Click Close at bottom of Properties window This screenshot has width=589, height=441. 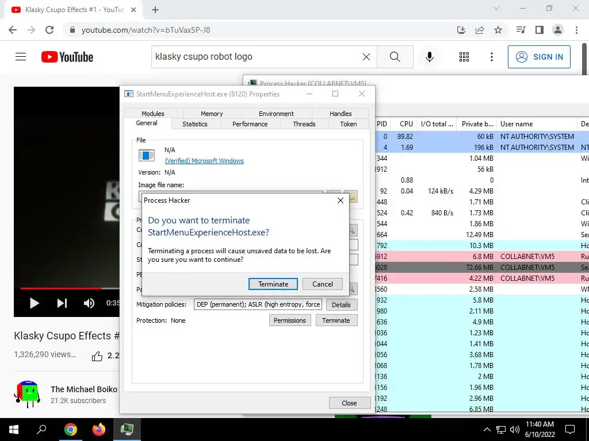pyautogui.click(x=349, y=403)
